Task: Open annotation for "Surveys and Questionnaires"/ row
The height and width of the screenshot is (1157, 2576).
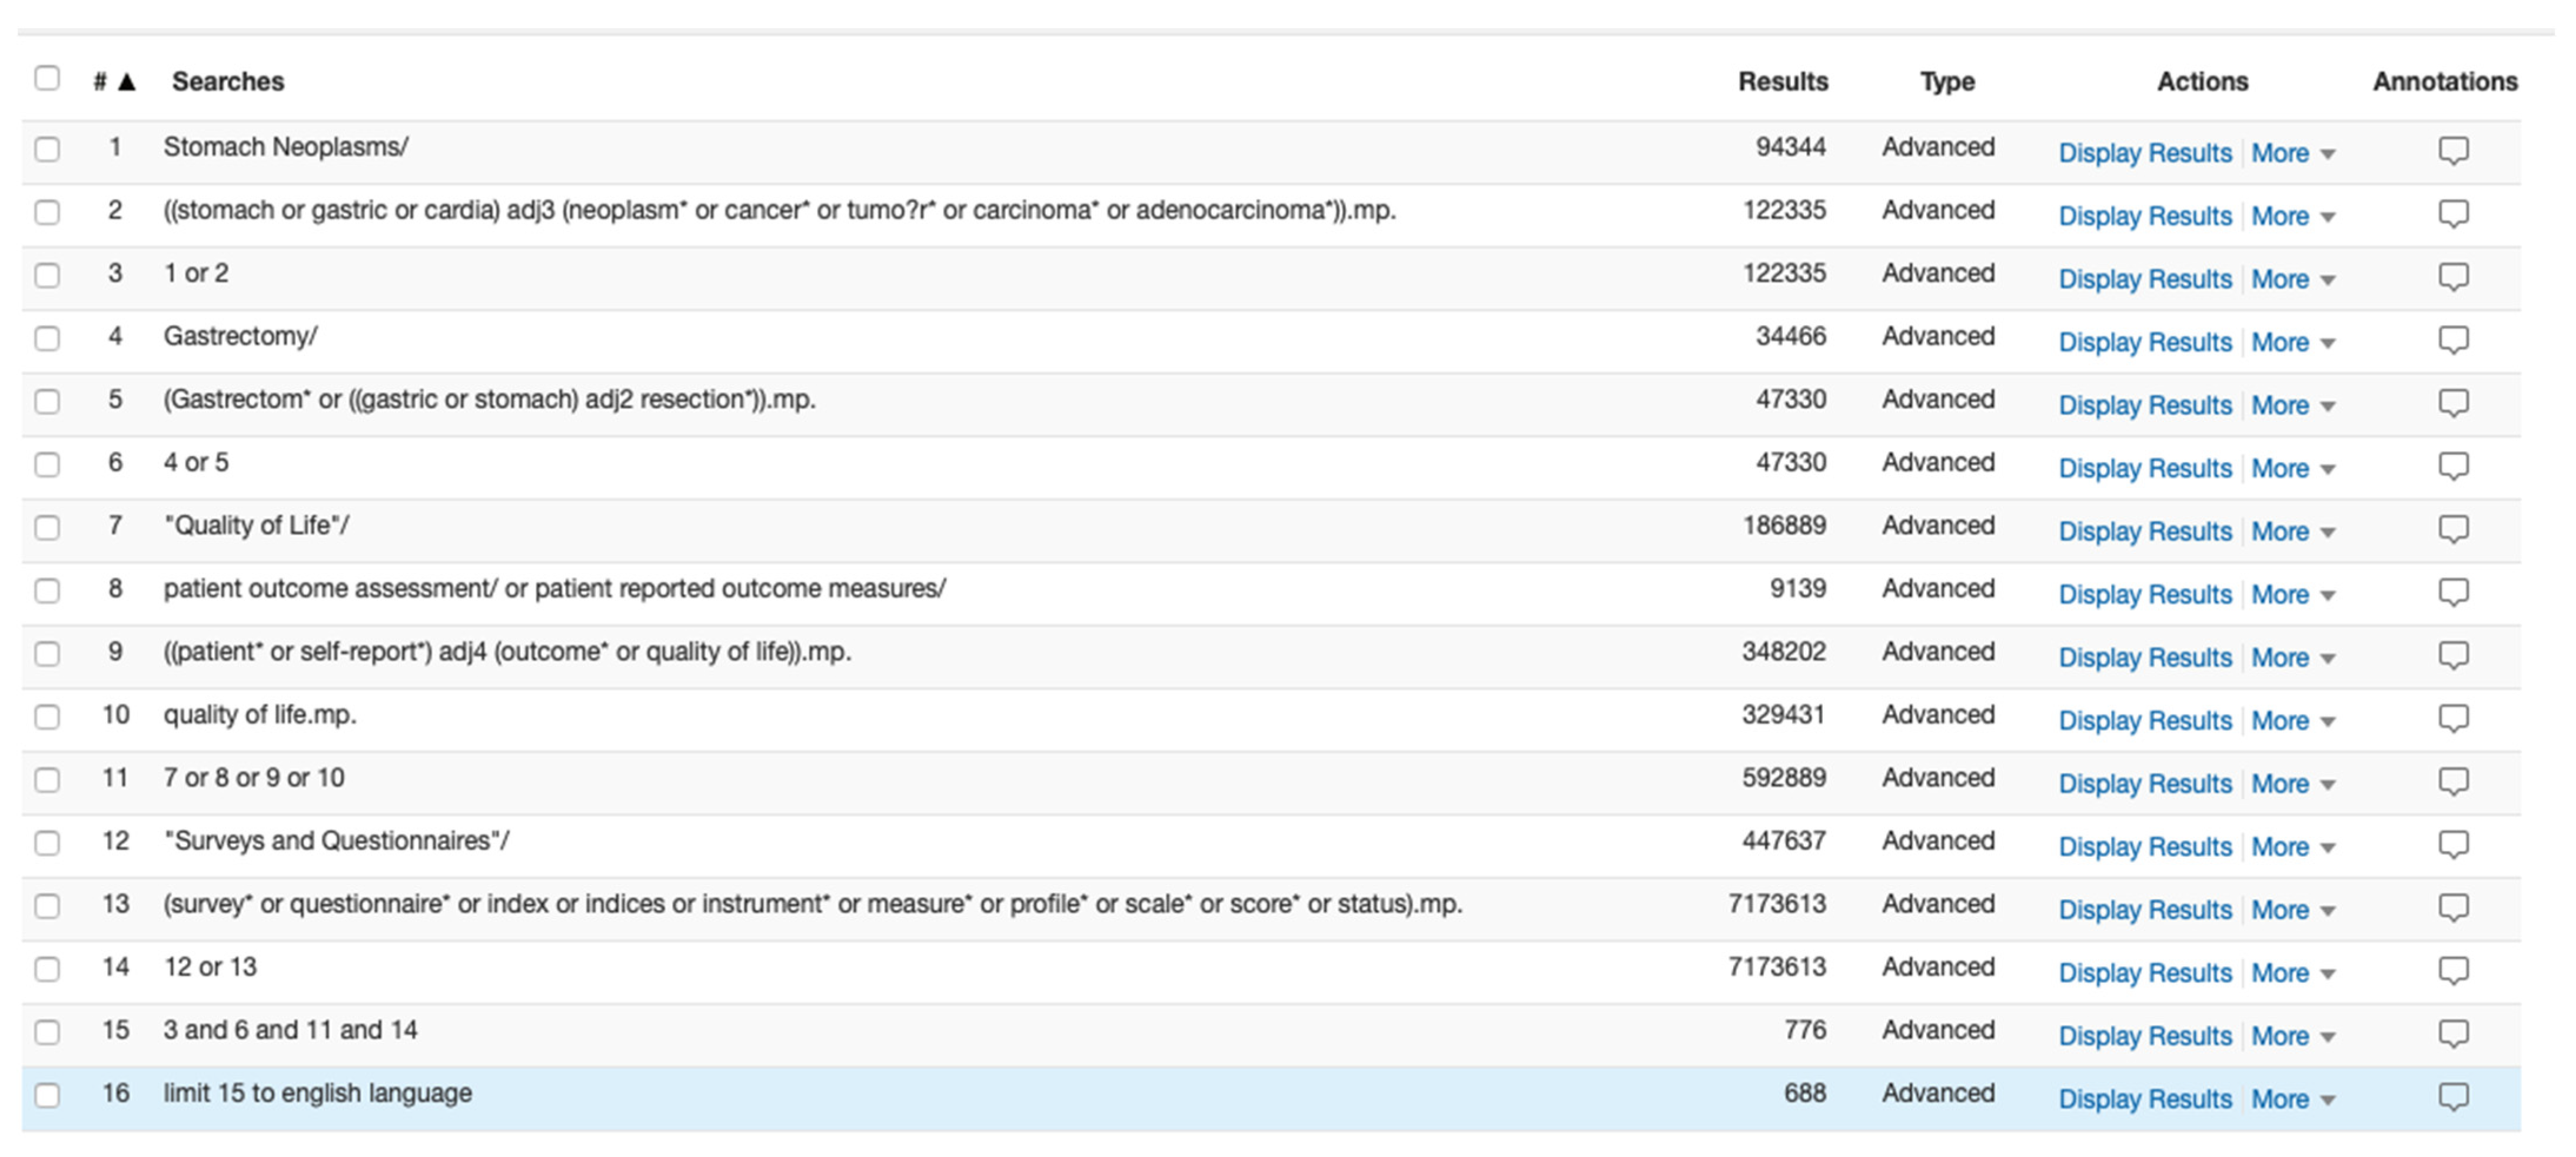Action: pyautogui.click(x=2453, y=844)
